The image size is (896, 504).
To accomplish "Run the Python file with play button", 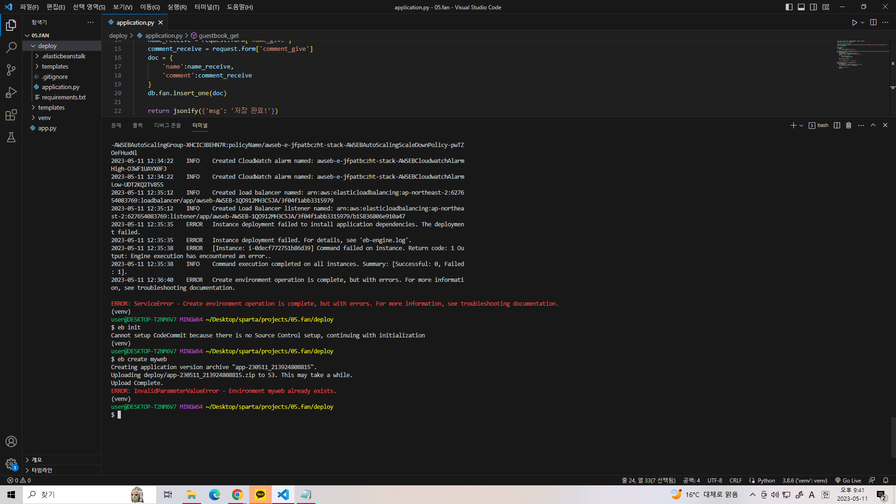I will pos(854,22).
